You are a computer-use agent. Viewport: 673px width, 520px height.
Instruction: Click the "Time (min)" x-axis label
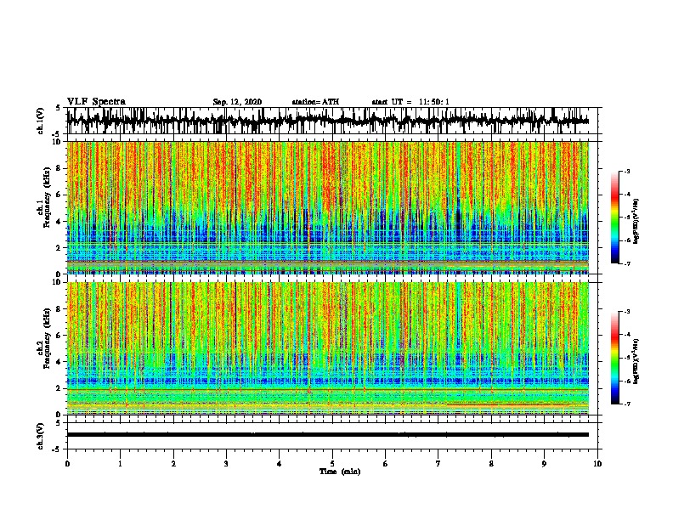pos(340,472)
